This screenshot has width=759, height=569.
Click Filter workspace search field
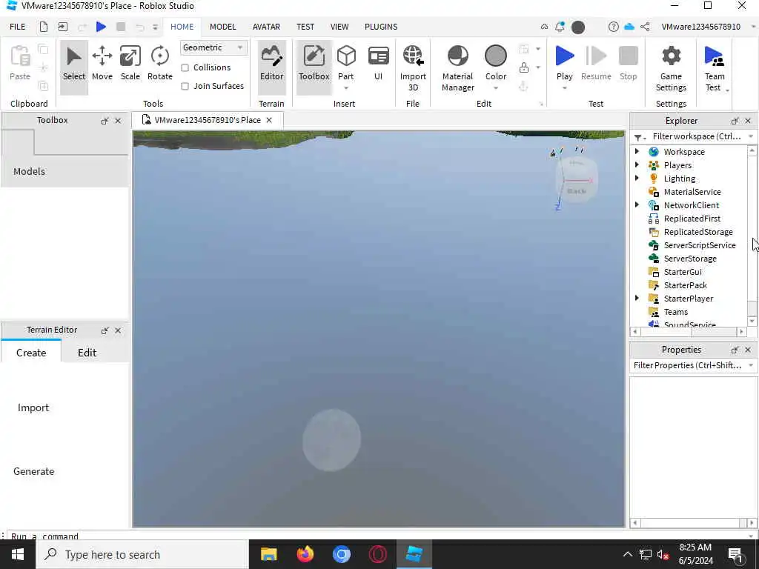tap(693, 136)
